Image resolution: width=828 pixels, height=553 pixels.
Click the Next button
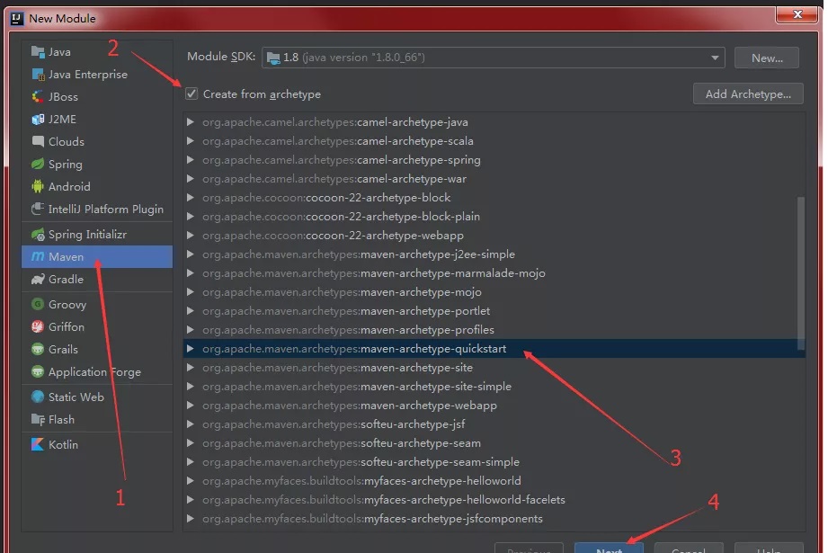coord(609,548)
